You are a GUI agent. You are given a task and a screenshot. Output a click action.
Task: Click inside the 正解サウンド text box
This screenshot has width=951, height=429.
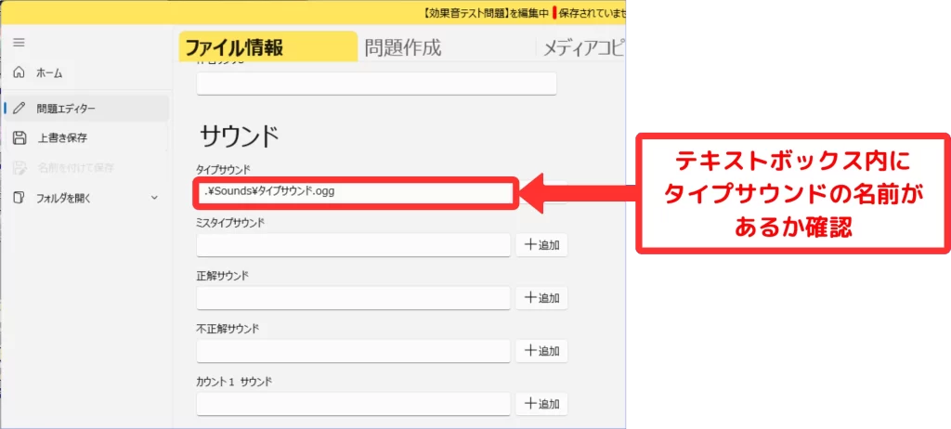[x=354, y=298]
